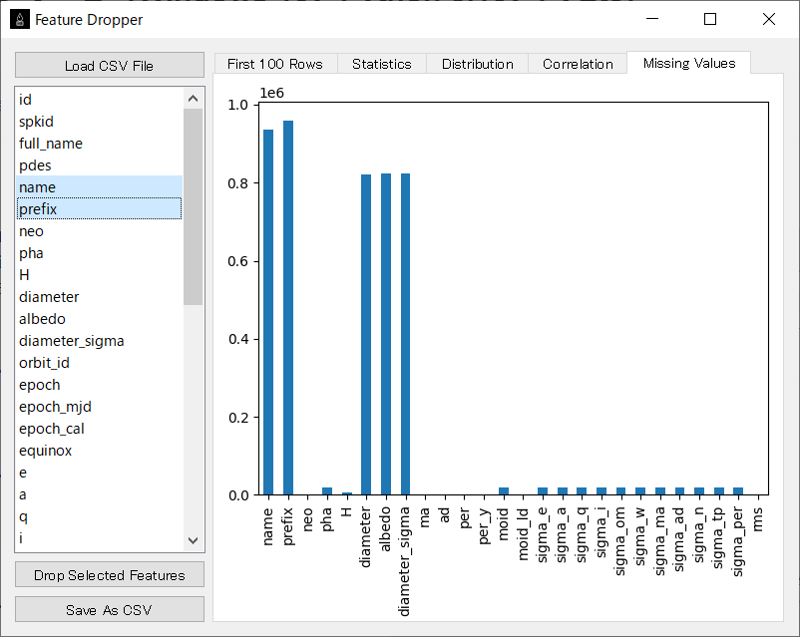Screen dimensions: 800x637
Task: Maximize the Feature Dropper window
Action: pyautogui.click(x=710, y=19)
